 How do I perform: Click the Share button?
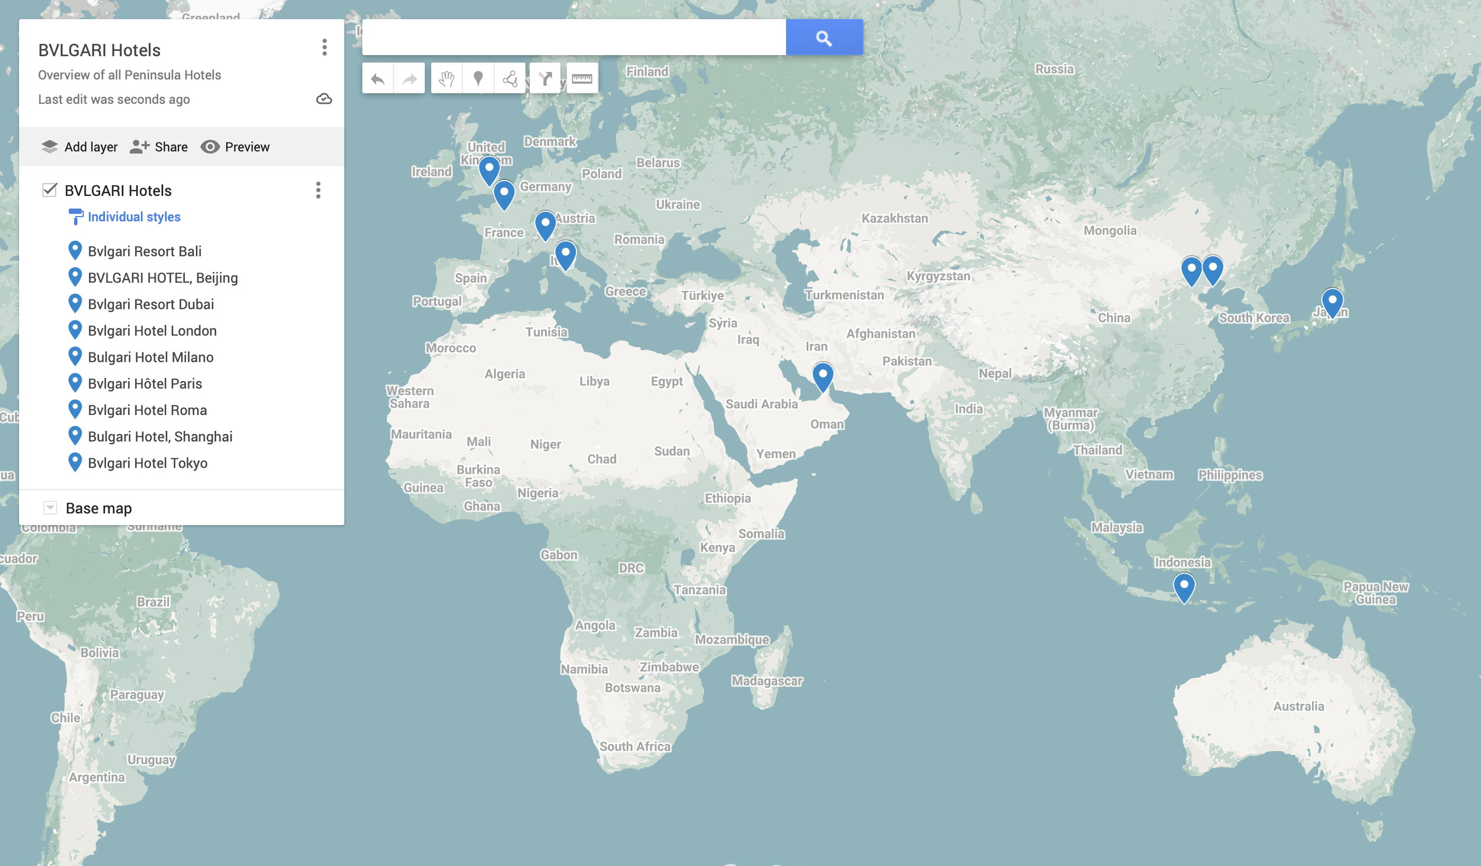click(159, 147)
